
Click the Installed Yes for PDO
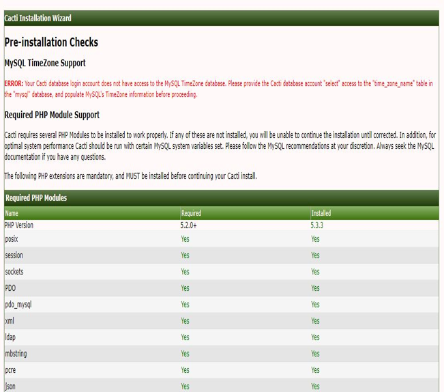point(316,288)
